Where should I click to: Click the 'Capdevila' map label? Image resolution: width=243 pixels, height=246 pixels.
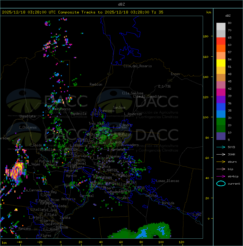[x=78, y=114]
